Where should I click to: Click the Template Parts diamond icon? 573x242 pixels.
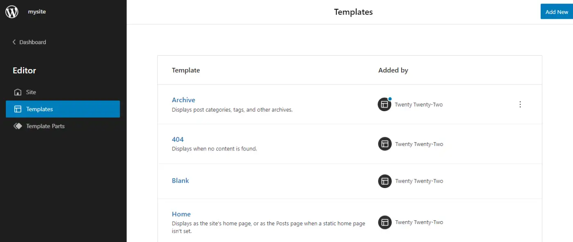(18, 126)
